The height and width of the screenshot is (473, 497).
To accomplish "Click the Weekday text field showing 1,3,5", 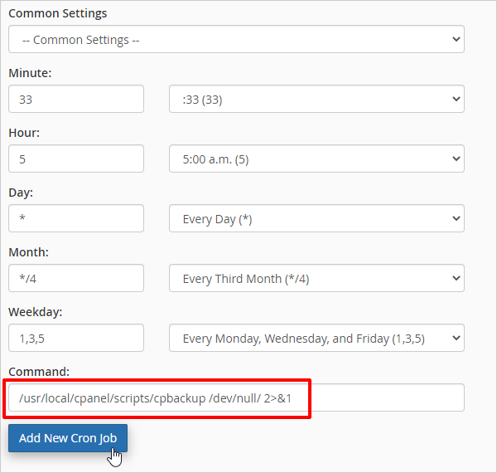I will (76, 338).
